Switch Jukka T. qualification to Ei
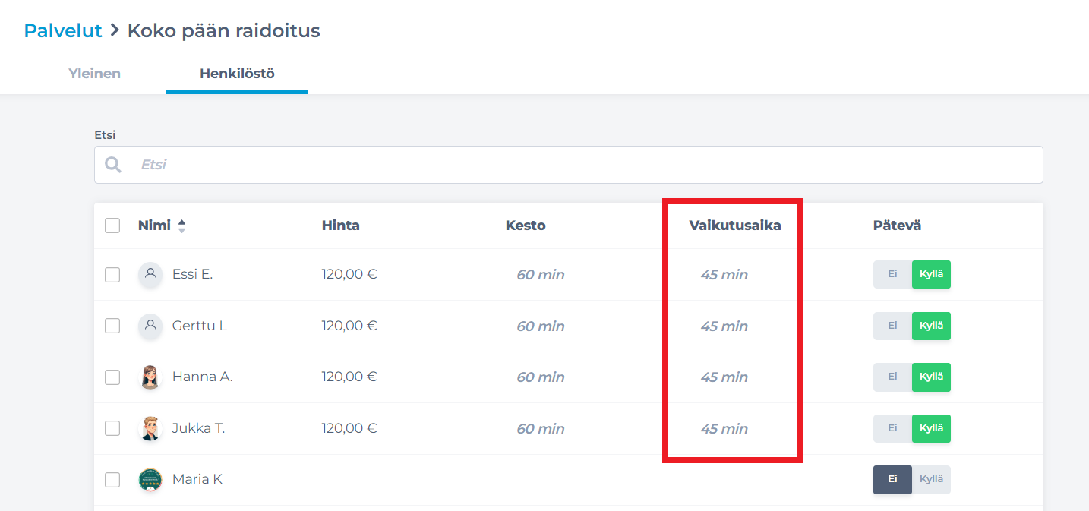1089x511 pixels. click(892, 428)
